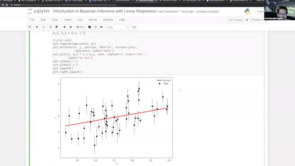Open the cell type Code dropdown
This screenshot has width=295, height=166.
coord(117,27)
